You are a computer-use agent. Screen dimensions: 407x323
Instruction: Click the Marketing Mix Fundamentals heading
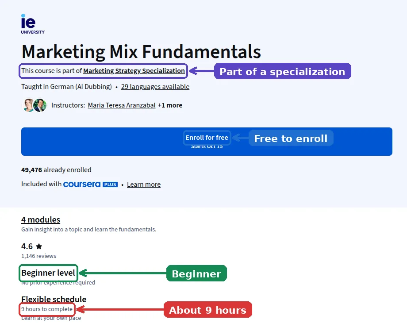click(x=141, y=52)
